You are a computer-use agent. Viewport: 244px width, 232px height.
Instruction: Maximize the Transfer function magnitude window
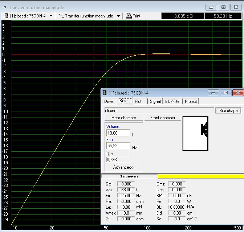tap(223, 7)
